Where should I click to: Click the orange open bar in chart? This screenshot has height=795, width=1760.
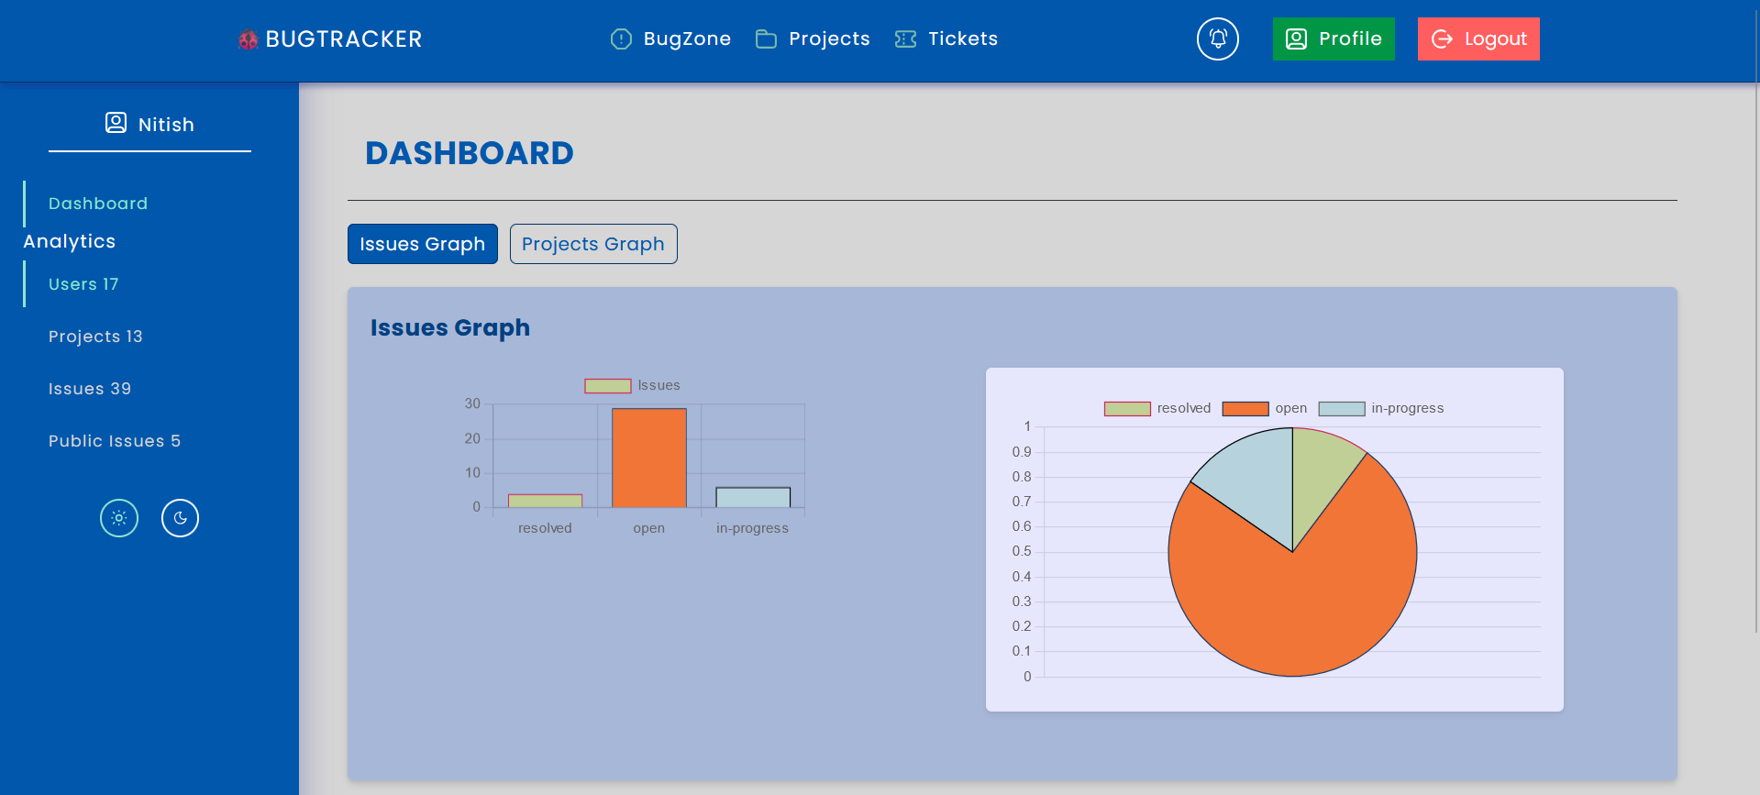pyautogui.click(x=648, y=458)
